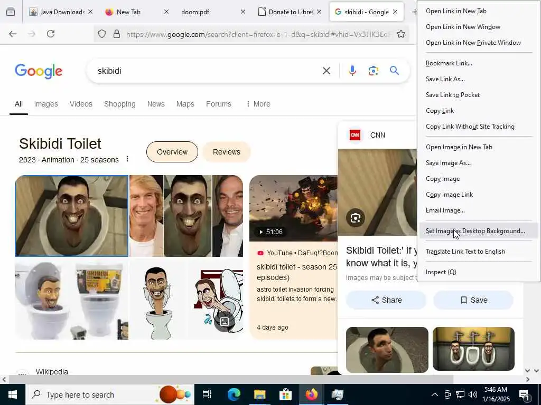Open the volume control in system tray
The width and height of the screenshot is (541, 405).
point(473,394)
